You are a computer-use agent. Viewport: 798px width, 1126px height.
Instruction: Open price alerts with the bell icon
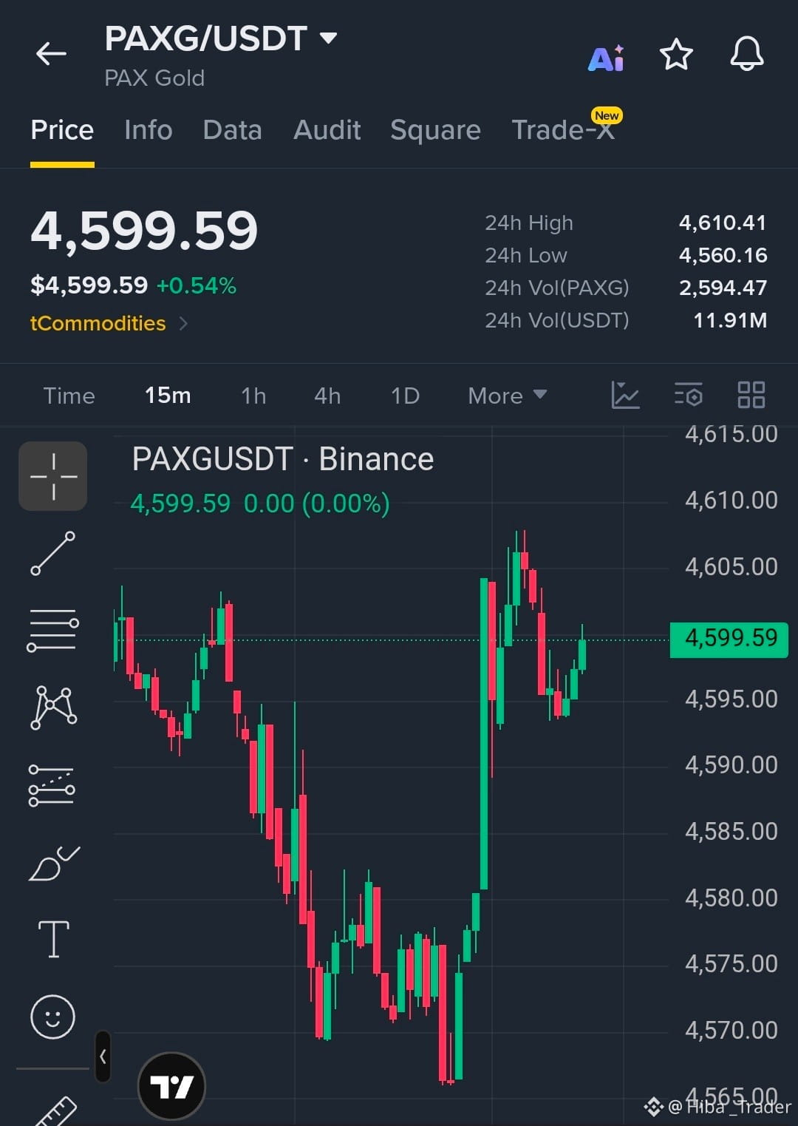click(747, 54)
